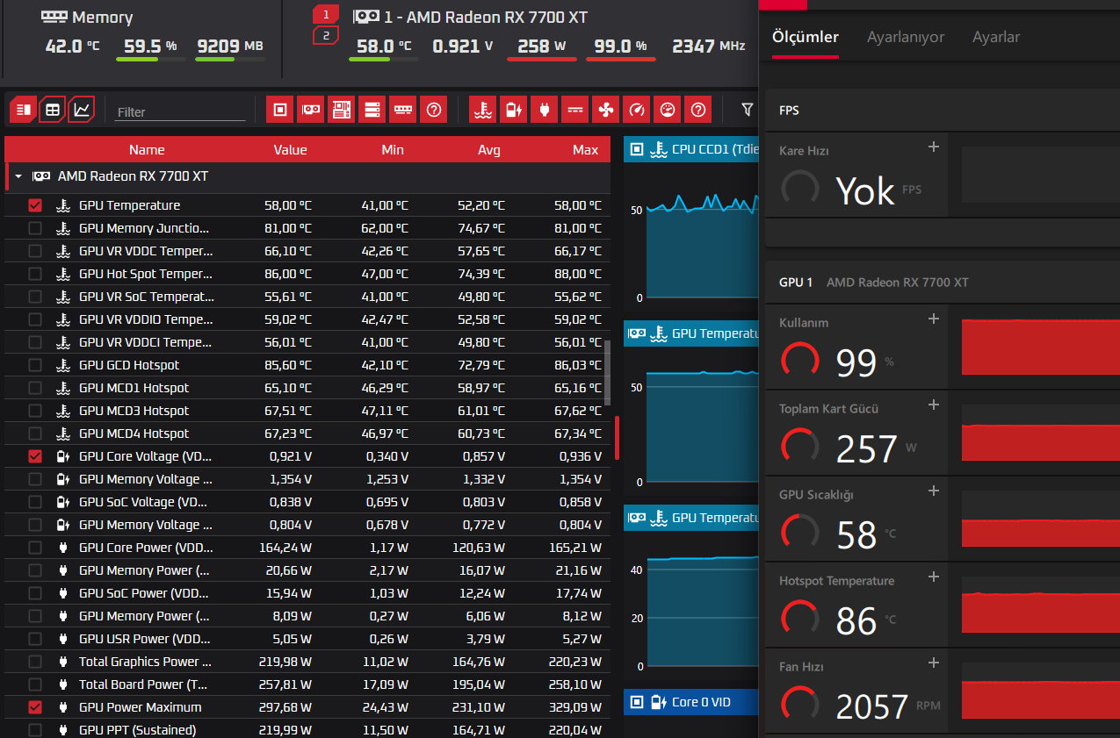Sort by the Value column header
Viewport: 1120px width, 738px height.
(x=290, y=150)
